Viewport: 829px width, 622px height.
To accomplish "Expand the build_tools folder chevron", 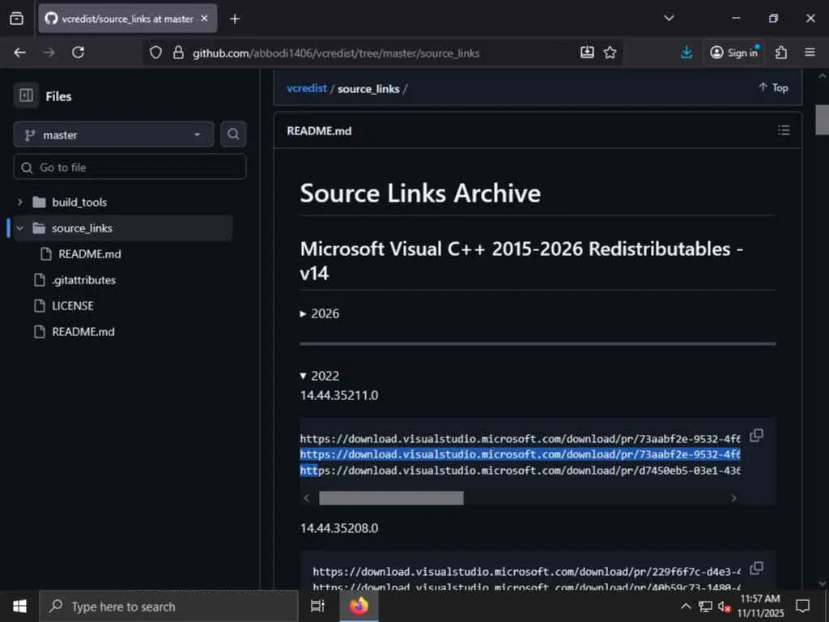I will point(19,202).
